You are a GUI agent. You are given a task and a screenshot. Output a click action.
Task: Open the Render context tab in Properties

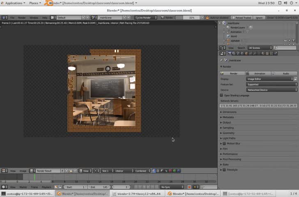pyautogui.click(x=230, y=53)
